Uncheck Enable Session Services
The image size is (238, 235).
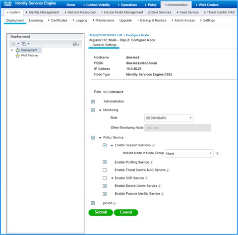(105, 145)
